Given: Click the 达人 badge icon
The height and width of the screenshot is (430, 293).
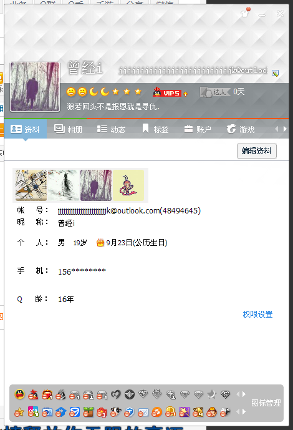Looking at the screenshot, I should coord(215,92).
